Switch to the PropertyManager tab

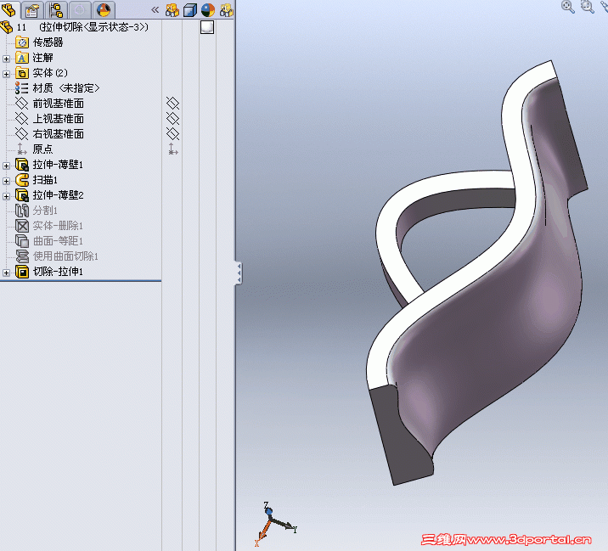click(x=31, y=9)
